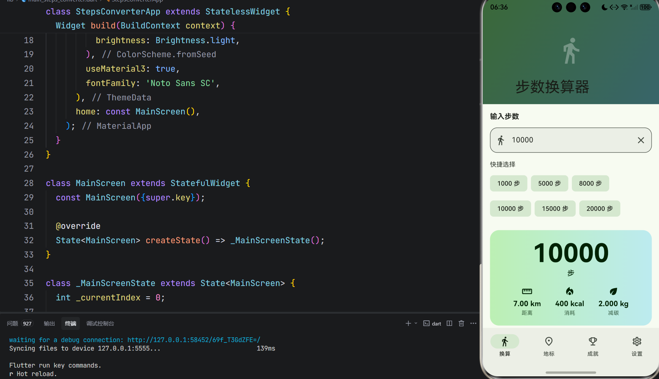Open the 设置 settings tab

(637, 346)
